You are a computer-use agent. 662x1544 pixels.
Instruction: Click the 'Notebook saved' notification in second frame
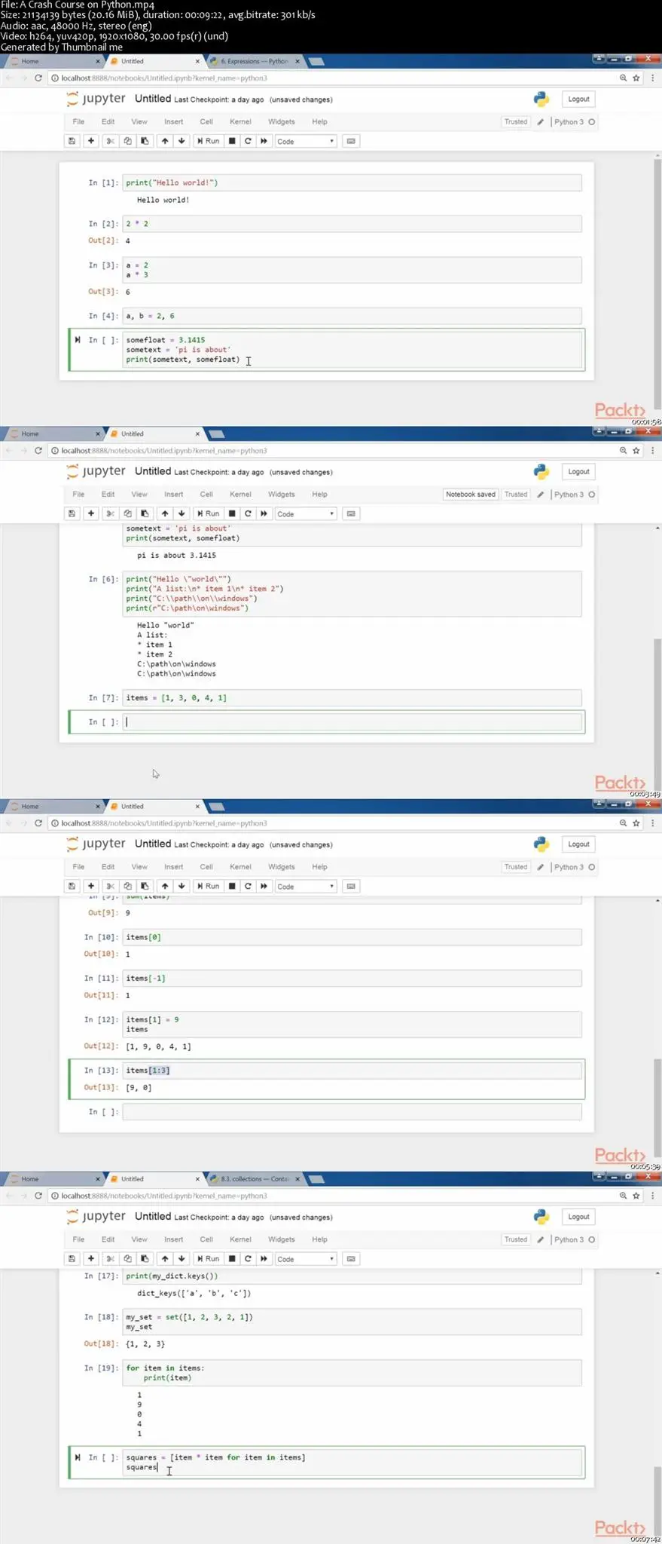click(471, 494)
